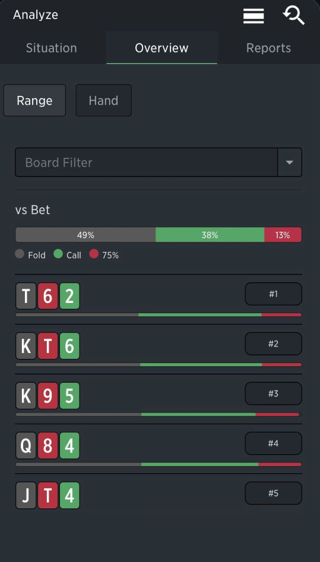Screen dimensions: 320x562
Task: Click the red 9 card in K95 board
Action: (48, 396)
